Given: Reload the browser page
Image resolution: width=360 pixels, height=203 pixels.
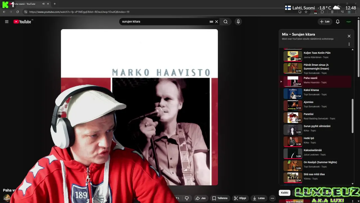Looking at the screenshot, I should click(17, 12).
